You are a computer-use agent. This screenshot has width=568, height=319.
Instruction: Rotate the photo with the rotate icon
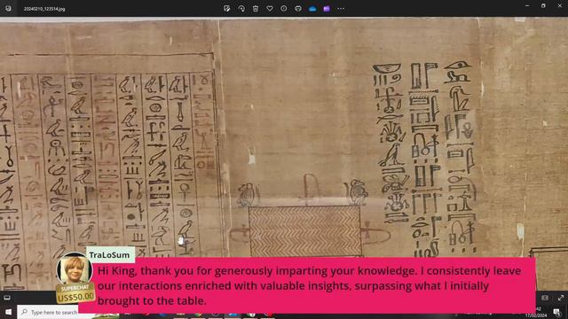click(x=241, y=8)
